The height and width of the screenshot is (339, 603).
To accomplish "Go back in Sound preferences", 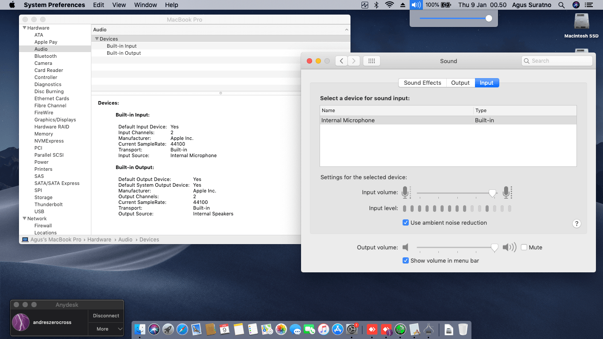I will click(341, 61).
